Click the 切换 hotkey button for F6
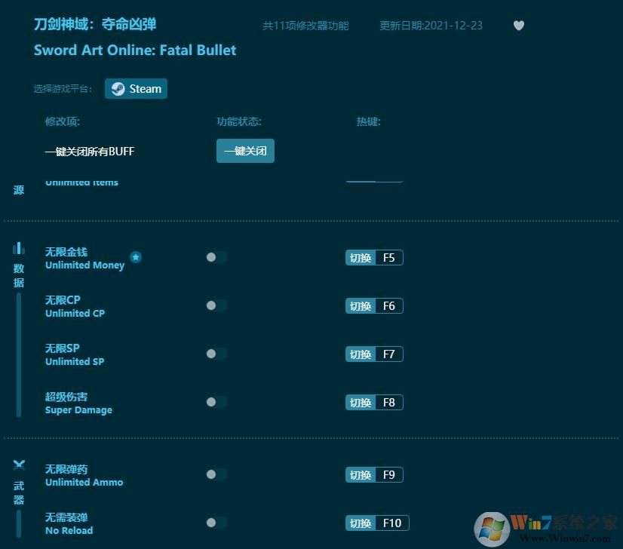The image size is (623, 549). pos(361,306)
